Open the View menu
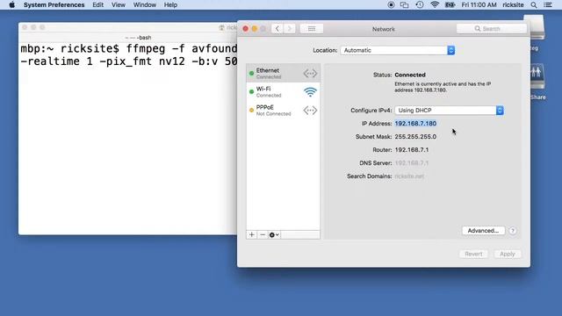Image resolution: width=562 pixels, height=316 pixels. (x=119, y=5)
